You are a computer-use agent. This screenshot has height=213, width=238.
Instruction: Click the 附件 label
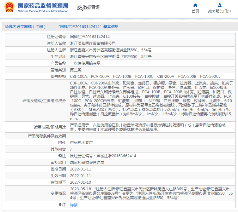pos(62,143)
